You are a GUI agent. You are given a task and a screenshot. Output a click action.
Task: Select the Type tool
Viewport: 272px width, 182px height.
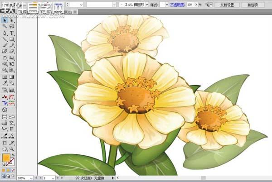coord(12,33)
